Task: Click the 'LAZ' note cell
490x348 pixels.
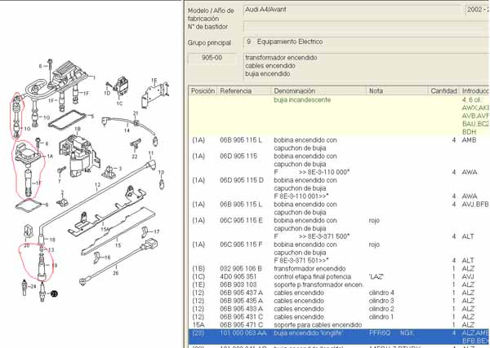Action: (x=376, y=277)
